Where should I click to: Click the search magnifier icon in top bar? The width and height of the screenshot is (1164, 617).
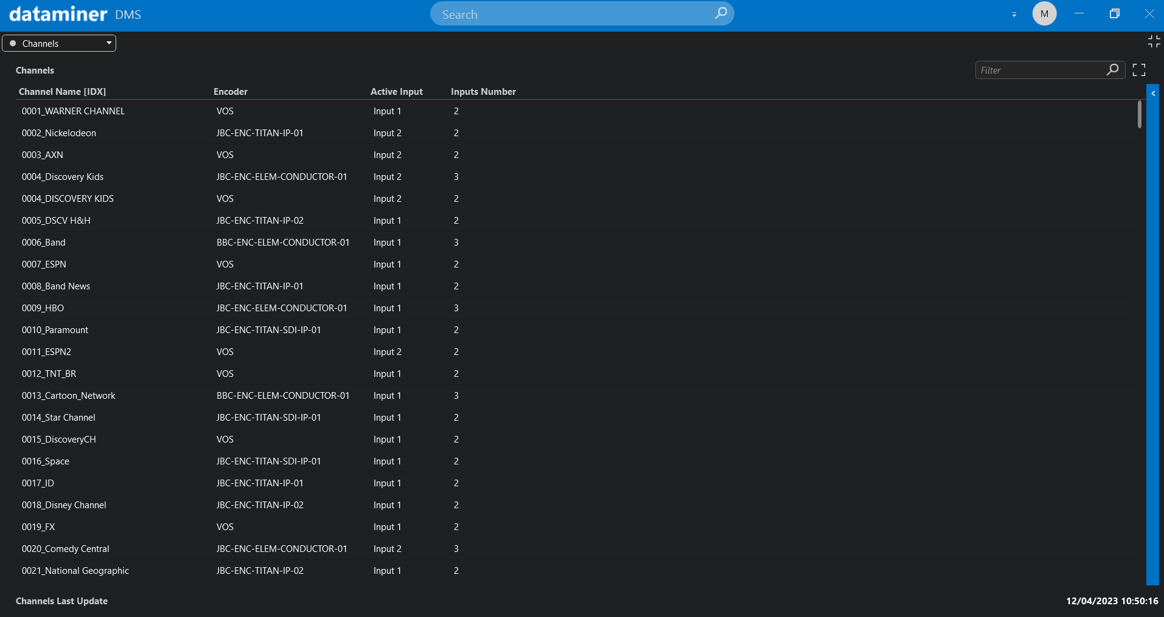720,13
